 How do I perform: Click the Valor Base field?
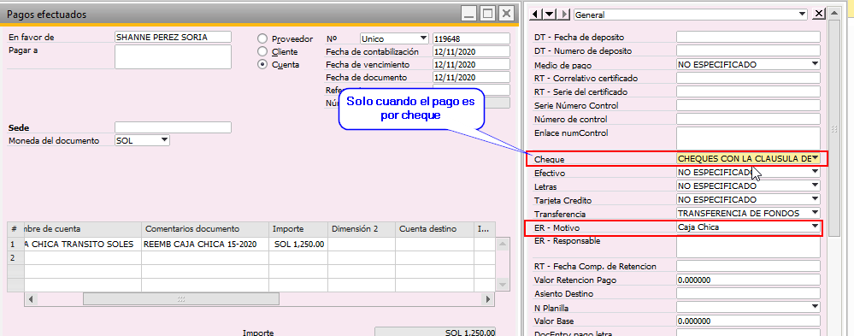(x=748, y=321)
